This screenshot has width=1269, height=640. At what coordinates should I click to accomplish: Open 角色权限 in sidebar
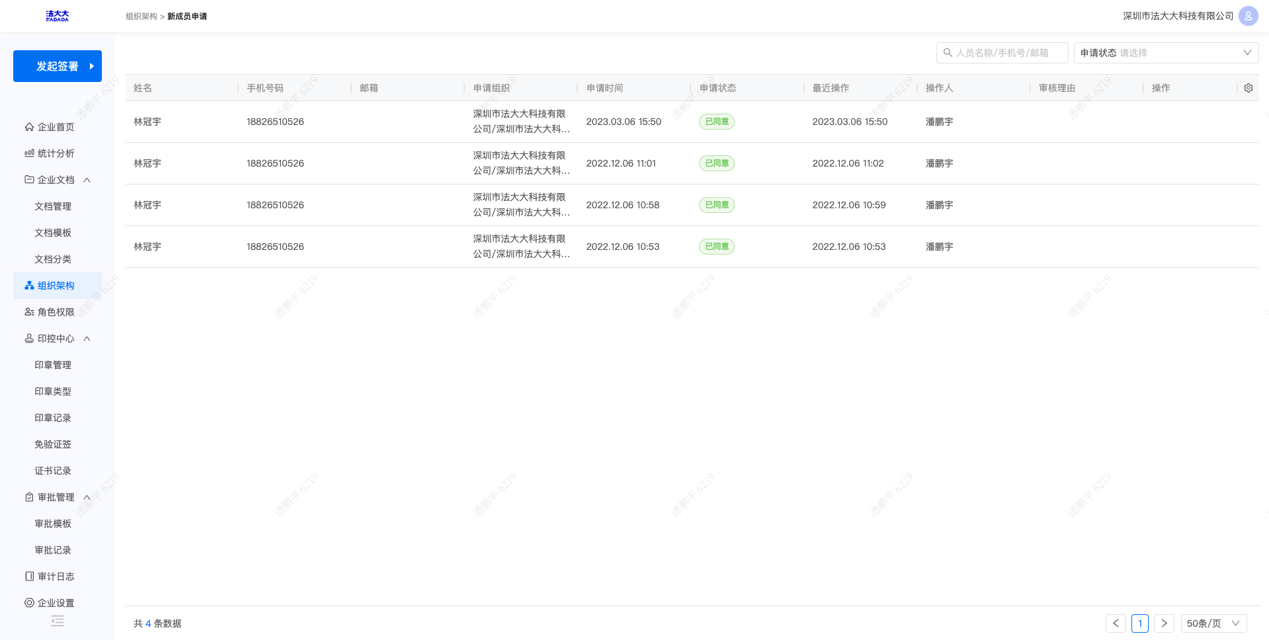[56, 312]
